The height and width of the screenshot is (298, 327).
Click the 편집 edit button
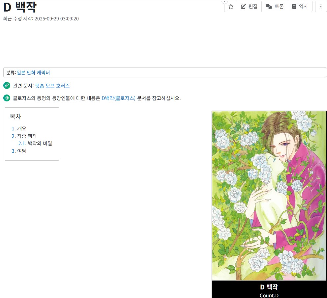(x=249, y=7)
